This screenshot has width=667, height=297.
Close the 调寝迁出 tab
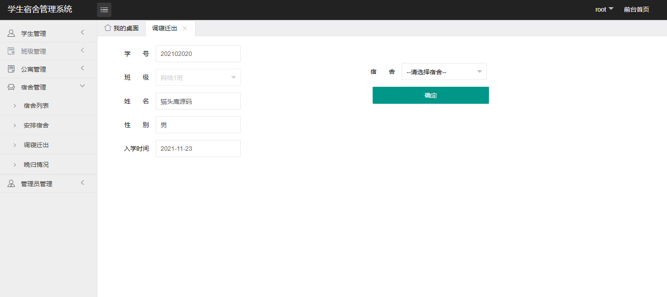(185, 28)
